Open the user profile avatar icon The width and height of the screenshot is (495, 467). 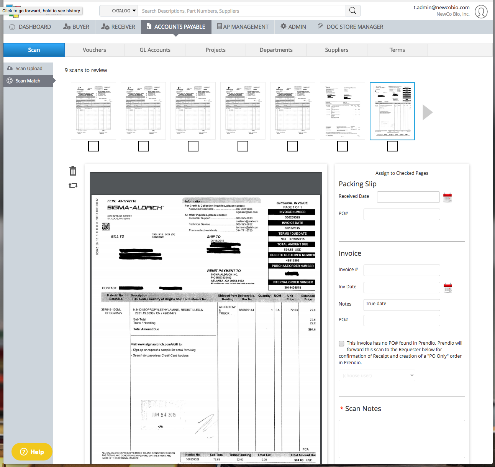(481, 12)
